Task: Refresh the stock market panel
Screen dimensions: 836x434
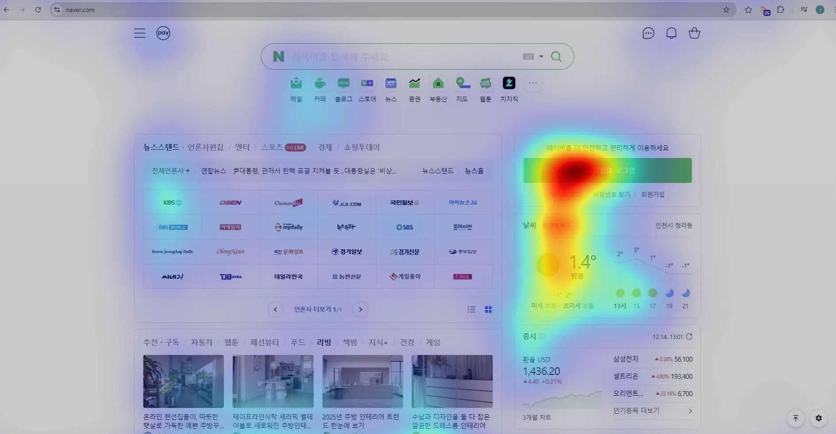Action: tap(689, 336)
